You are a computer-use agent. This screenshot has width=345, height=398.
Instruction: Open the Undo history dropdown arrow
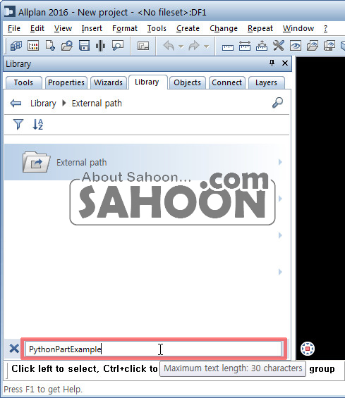(181, 46)
